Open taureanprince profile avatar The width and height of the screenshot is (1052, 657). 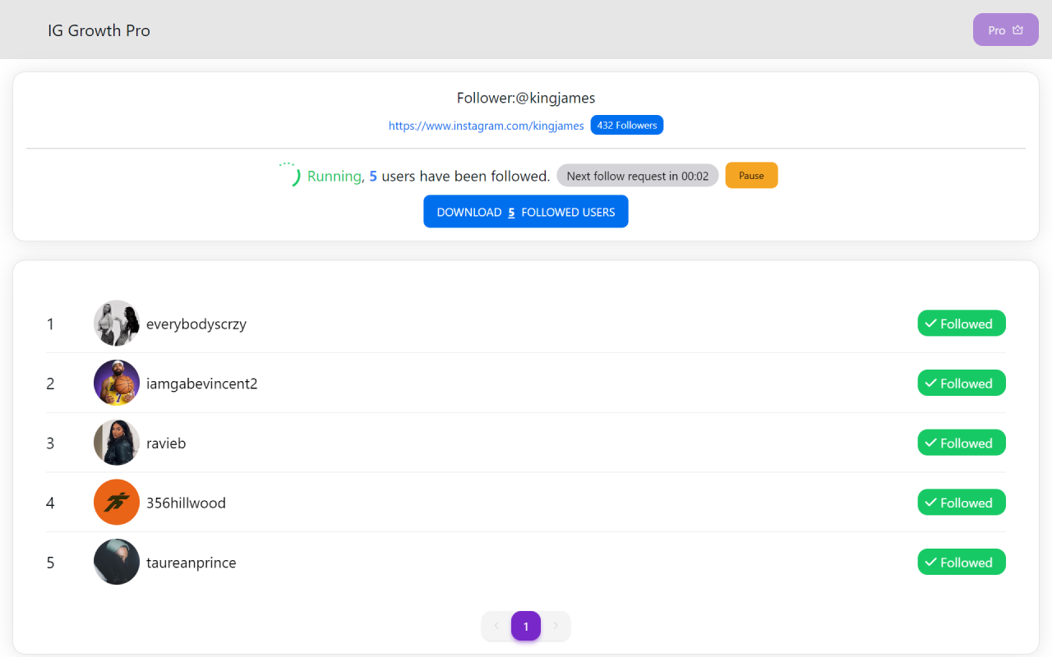click(117, 562)
